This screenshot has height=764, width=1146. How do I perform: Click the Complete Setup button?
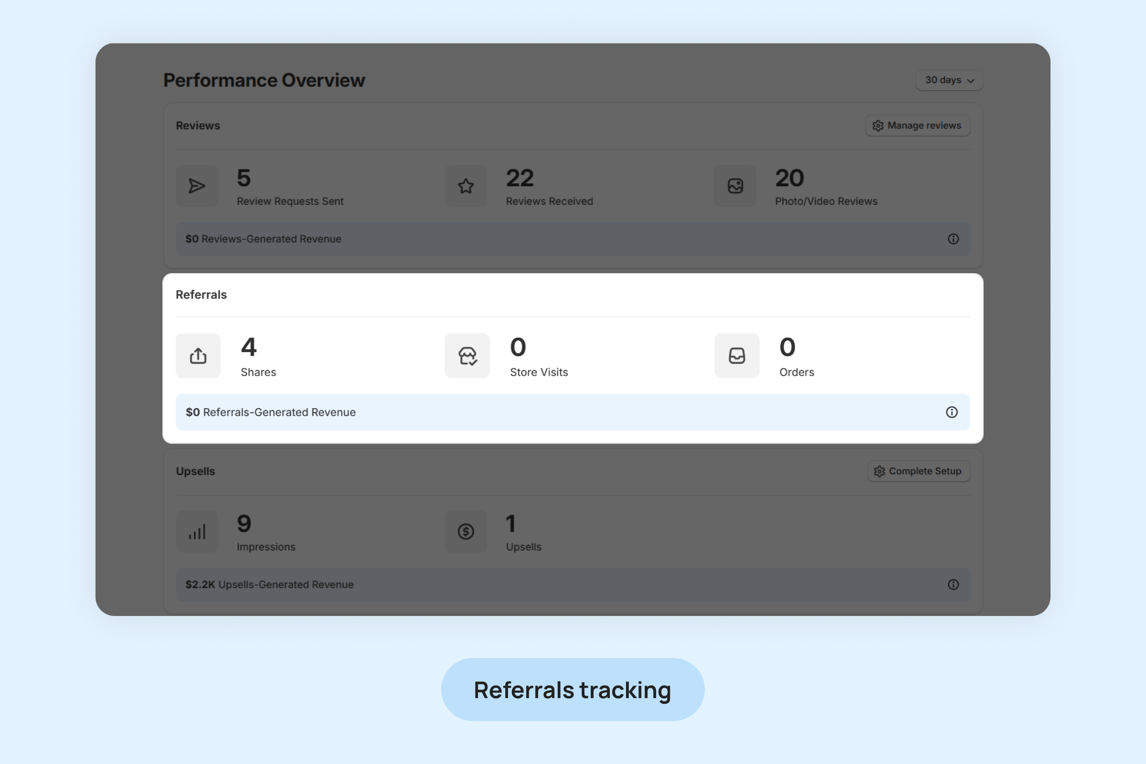tap(918, 471)
